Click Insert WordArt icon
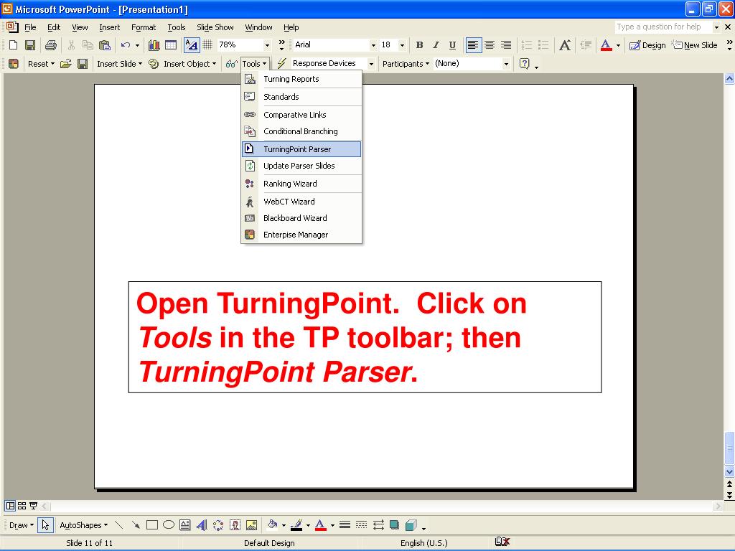 pos(202,525)
